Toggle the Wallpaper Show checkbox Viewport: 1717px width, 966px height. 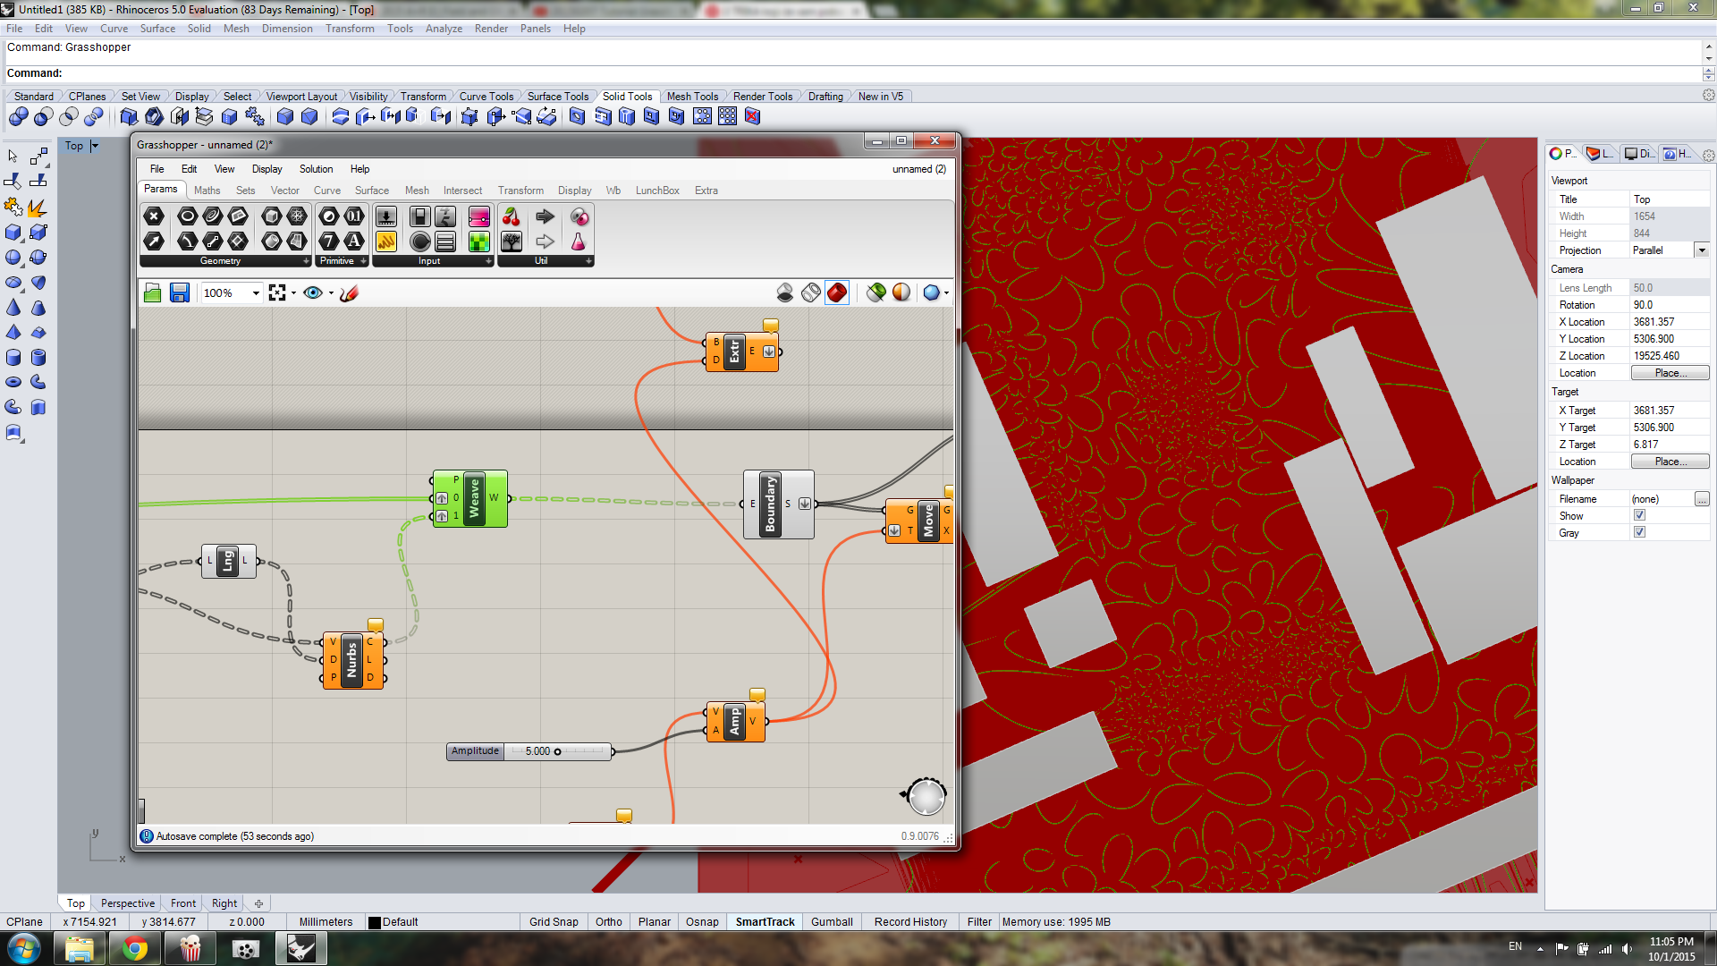pyautogui.click(x=1639, y=515)
